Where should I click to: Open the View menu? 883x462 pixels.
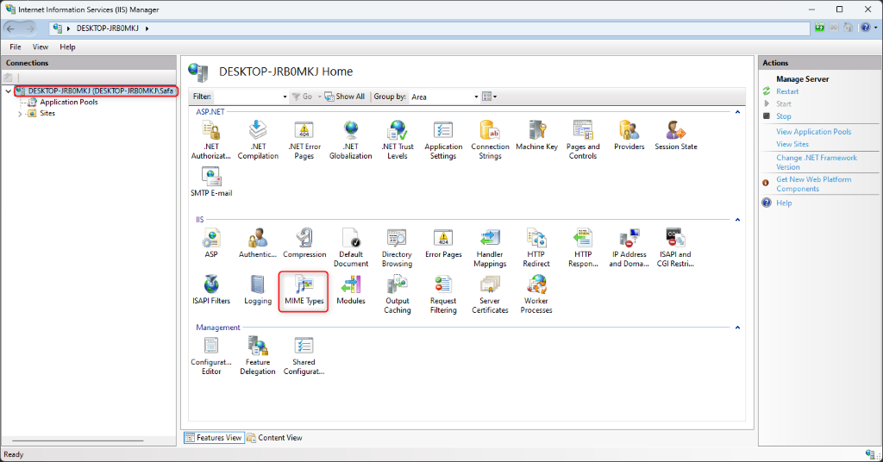(x=40, y=47)
